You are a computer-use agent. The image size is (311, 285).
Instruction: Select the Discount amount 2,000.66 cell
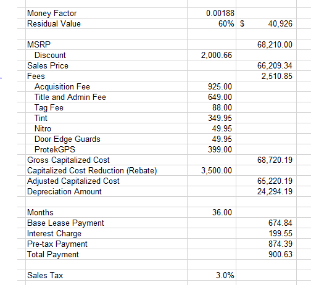(x=212, y=55)
